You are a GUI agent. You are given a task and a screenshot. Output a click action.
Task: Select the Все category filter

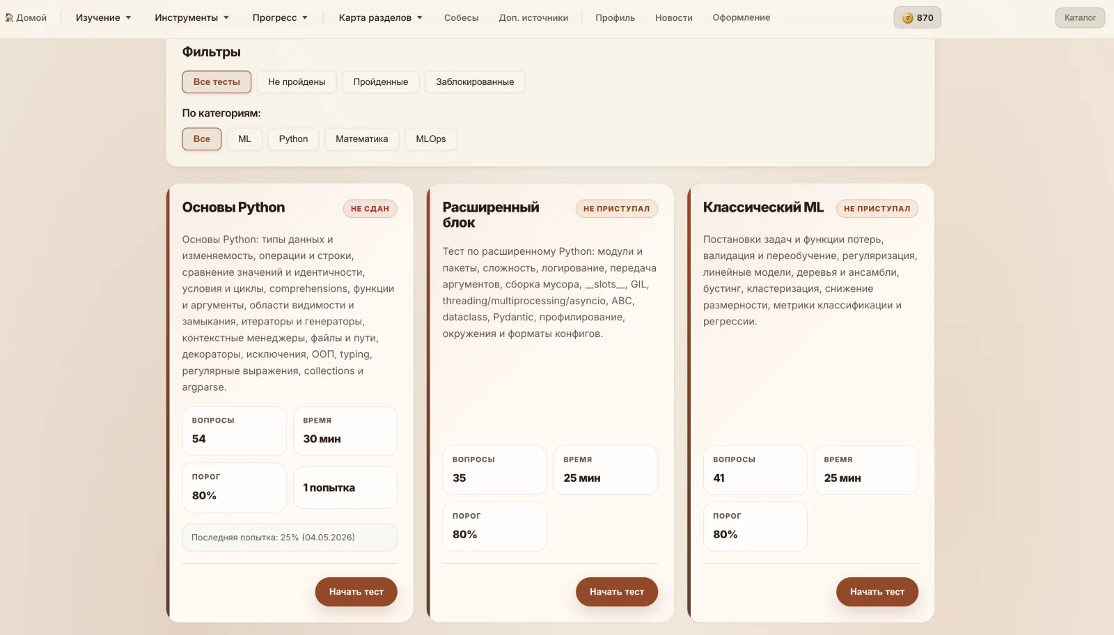click(x=202, y=139)
